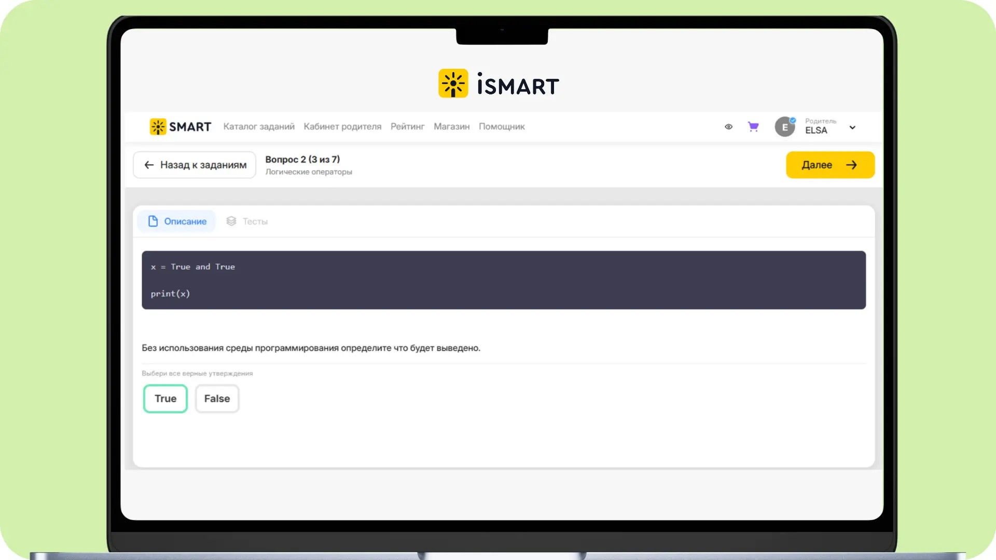The image size is (996, 560).
Task: Click the back arrow icon near Назад
Action: pyautogui.click(x=149, y=165)
